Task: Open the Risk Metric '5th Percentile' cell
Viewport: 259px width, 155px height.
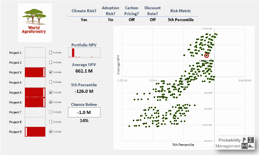Action: [180, 20]
